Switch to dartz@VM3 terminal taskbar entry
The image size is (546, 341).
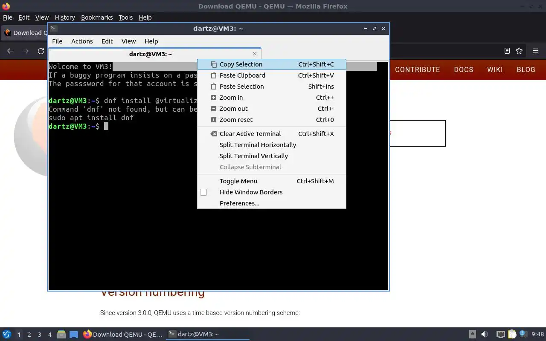(208, 335)
